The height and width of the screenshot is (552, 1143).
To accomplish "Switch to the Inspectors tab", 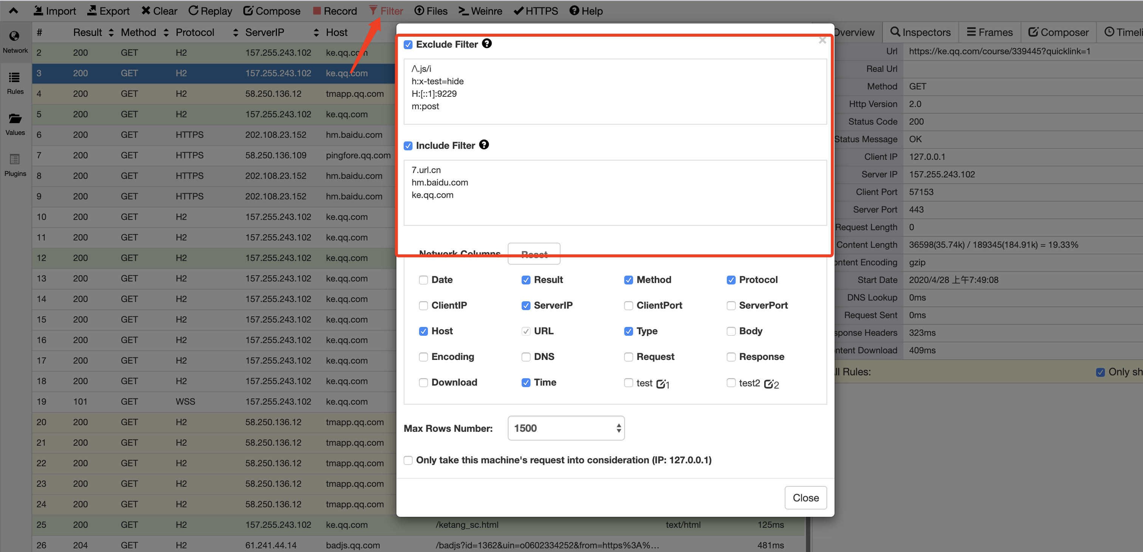I will [921, 33].
